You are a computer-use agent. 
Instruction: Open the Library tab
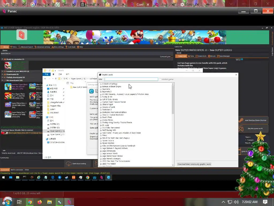pos(5,47)
